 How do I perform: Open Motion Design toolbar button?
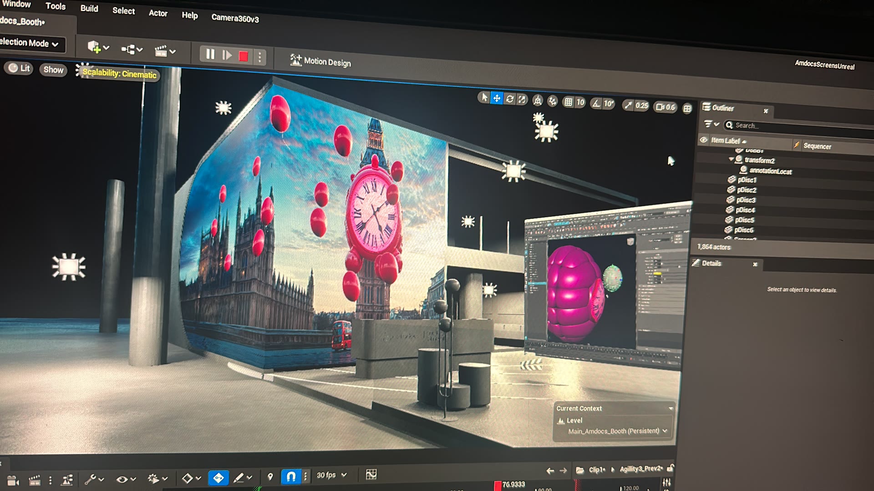click(x=320, y=61)
